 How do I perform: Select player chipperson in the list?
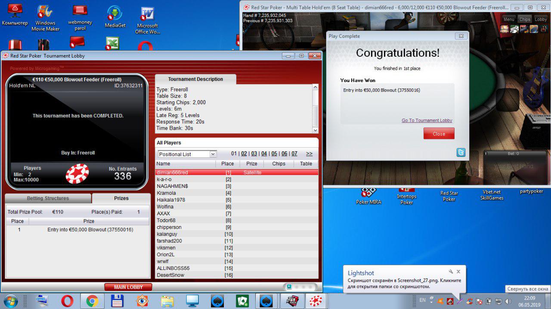[237, 227]
